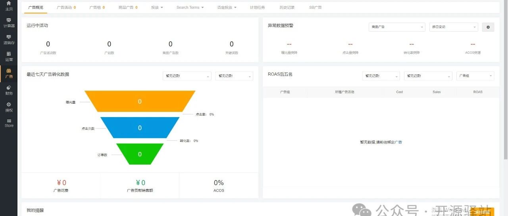Sort by the ROAS column header

[x=478, y=92]
